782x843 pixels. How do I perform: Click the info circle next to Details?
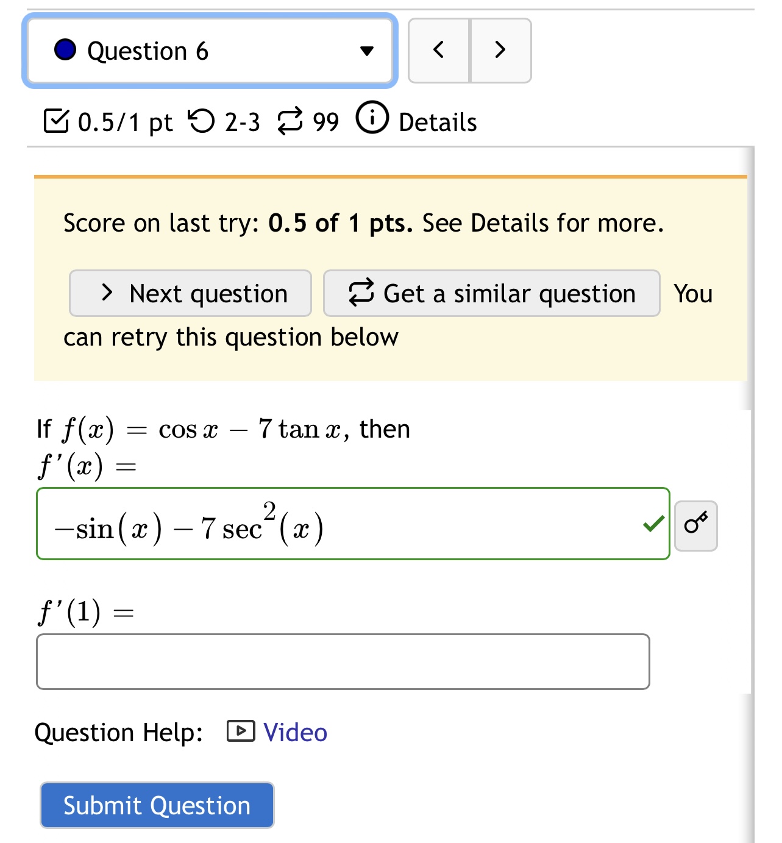pos(372,120)
